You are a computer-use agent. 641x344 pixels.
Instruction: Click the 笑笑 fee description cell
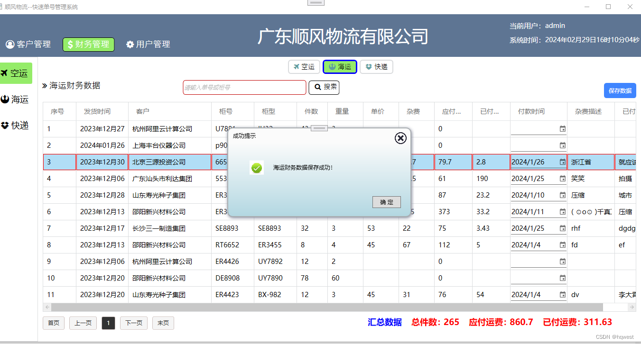click(591, 179)
